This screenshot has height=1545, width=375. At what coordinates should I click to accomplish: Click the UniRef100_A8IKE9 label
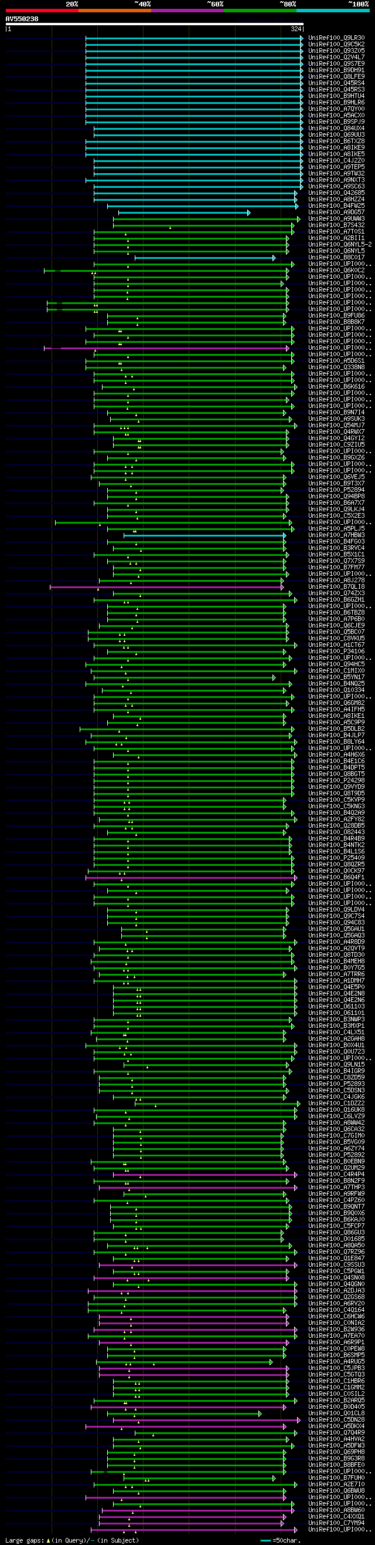pos(336,147)
